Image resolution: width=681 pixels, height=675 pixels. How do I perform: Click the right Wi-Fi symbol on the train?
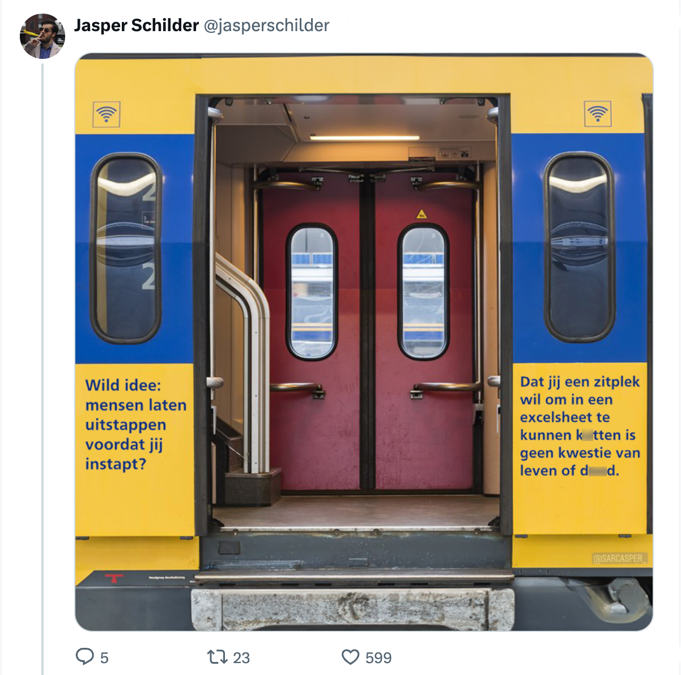point(597,114)
